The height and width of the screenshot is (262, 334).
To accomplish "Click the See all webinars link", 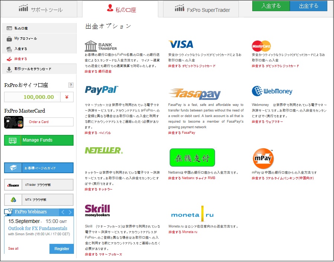I will [x=13, y=249].
